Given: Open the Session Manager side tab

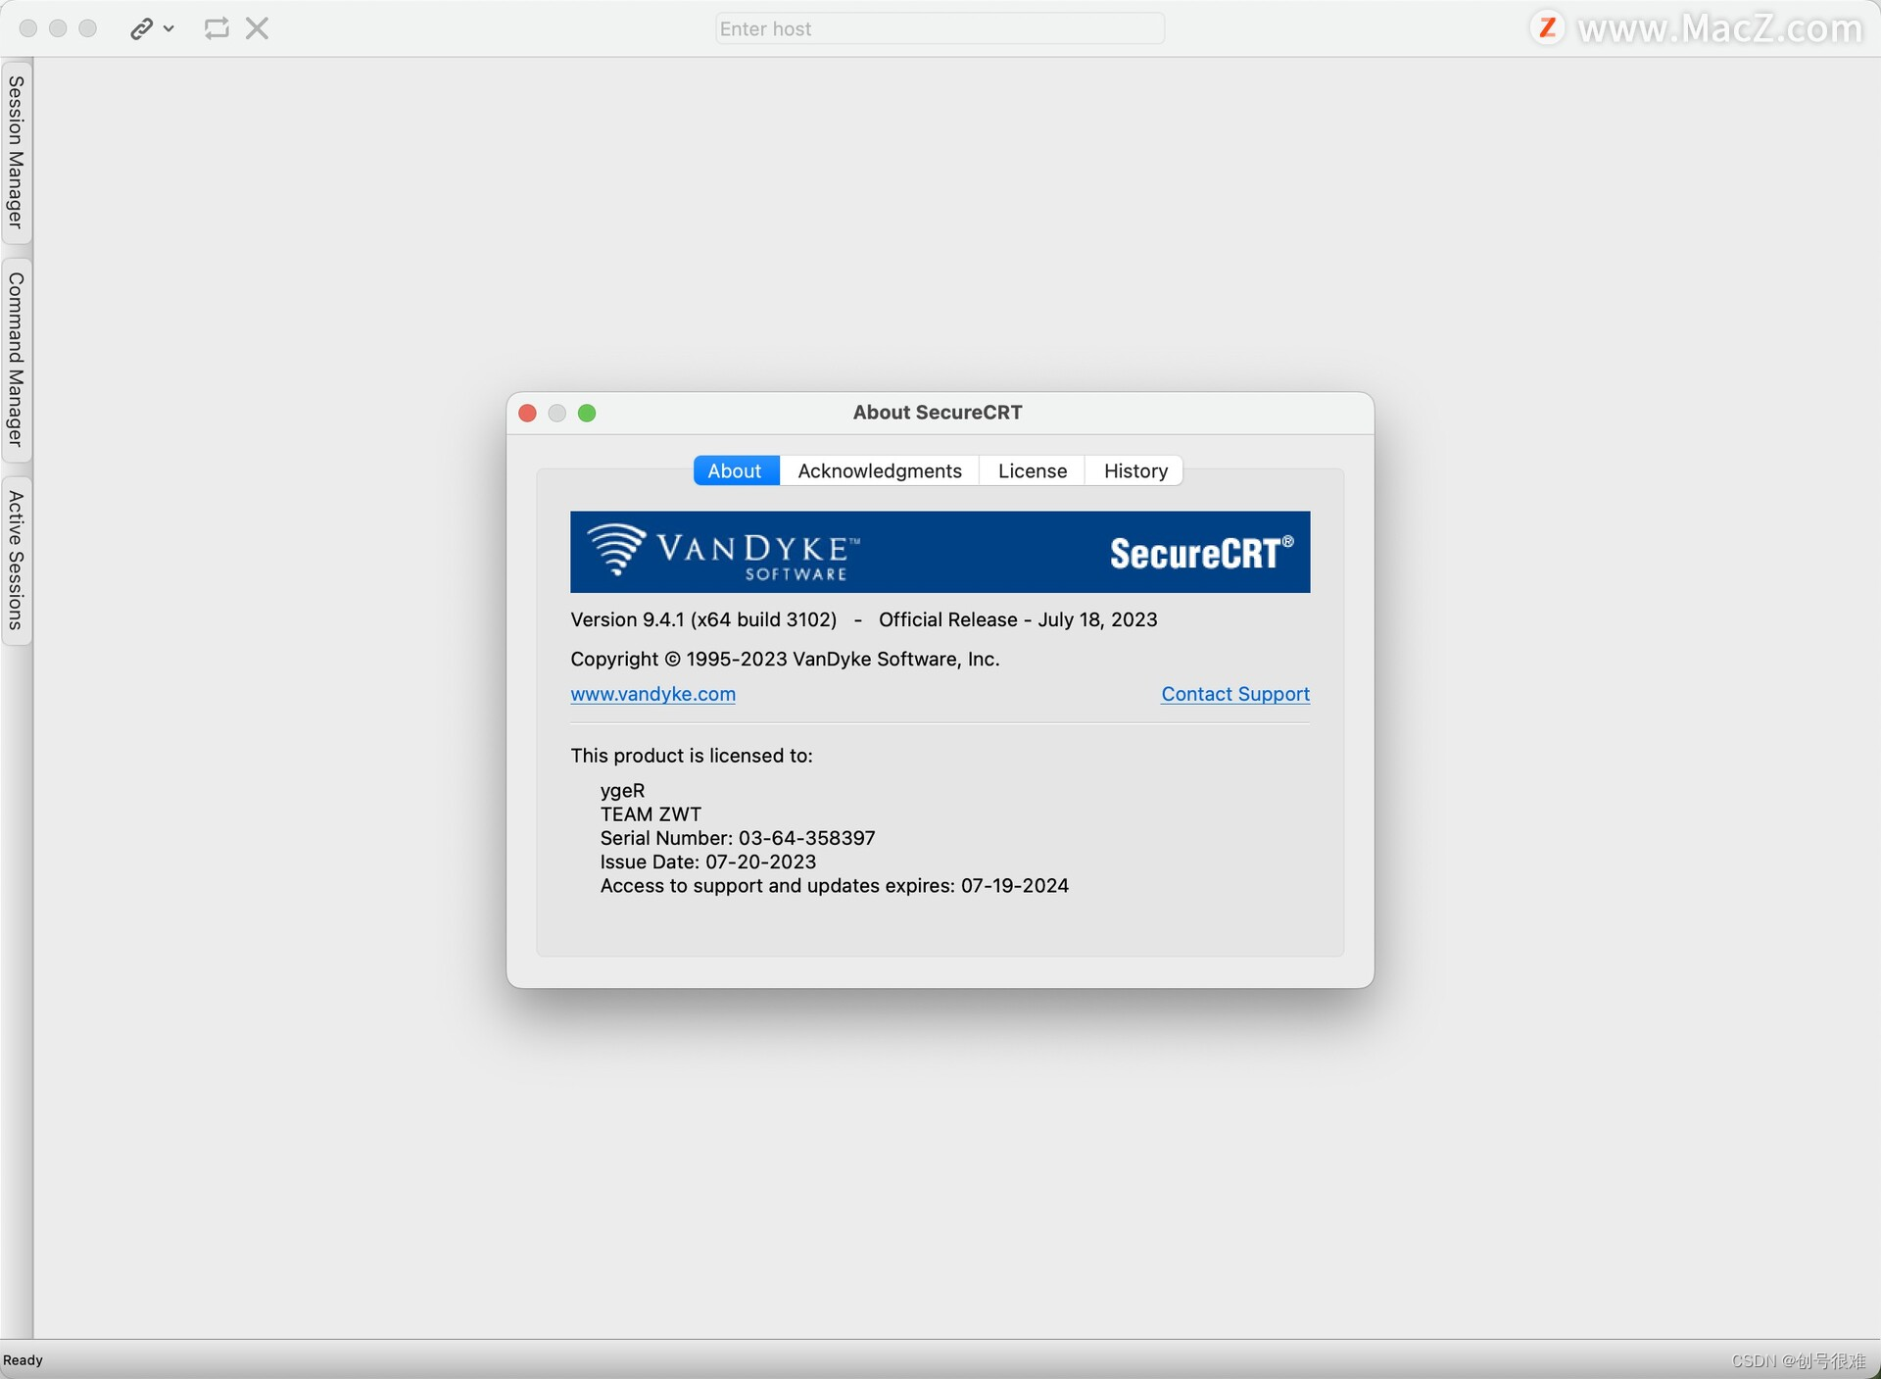Looking at the screenshot, I should tap(16, 152).
